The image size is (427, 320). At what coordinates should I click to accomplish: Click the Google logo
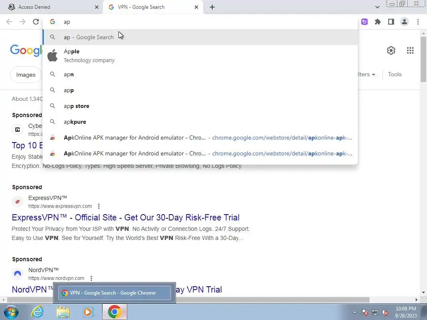[x=26, y=50]
